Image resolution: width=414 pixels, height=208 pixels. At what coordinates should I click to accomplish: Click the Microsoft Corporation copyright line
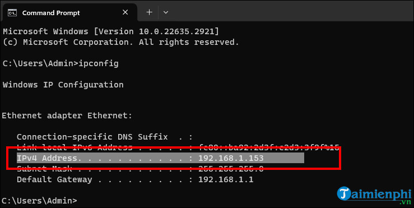[x=121, y=42]
